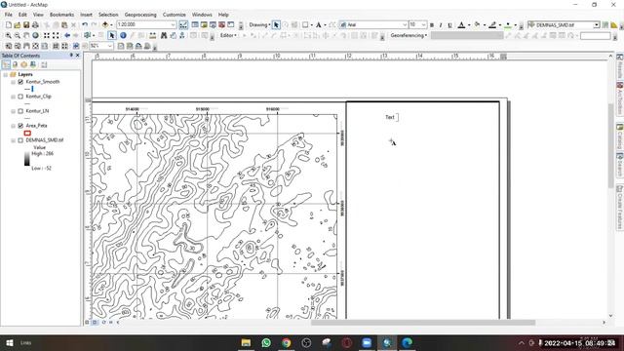Apply Bold text formatting
Viewport: 624px width, 351px height.
click(432, 25)
